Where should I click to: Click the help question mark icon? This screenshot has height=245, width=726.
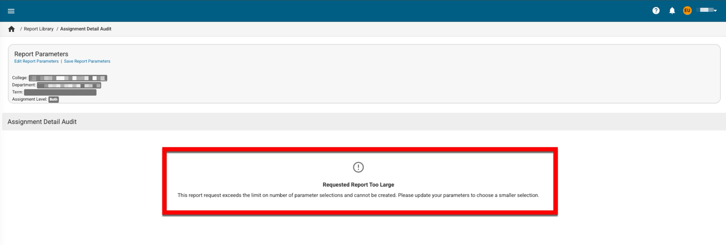[x=656, y=11]
